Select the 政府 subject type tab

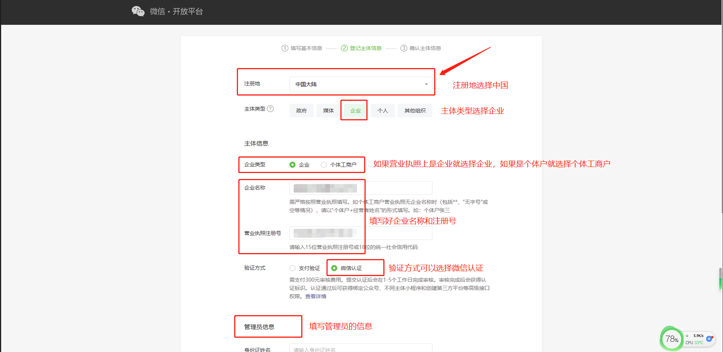(301, 111)
